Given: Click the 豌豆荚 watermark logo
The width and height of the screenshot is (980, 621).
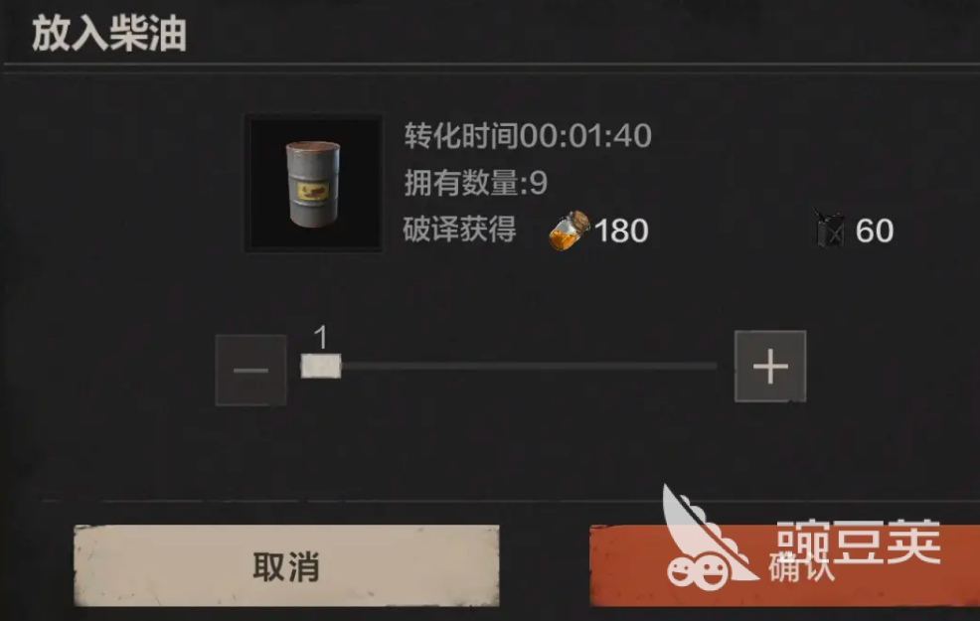Looking at the screenshot, I should pyautogui.click(x=859, y=542).
